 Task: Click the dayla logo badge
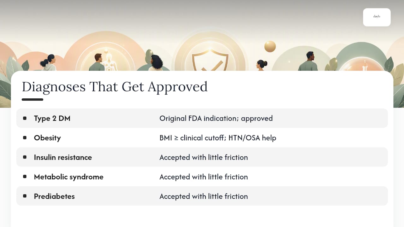377,17
